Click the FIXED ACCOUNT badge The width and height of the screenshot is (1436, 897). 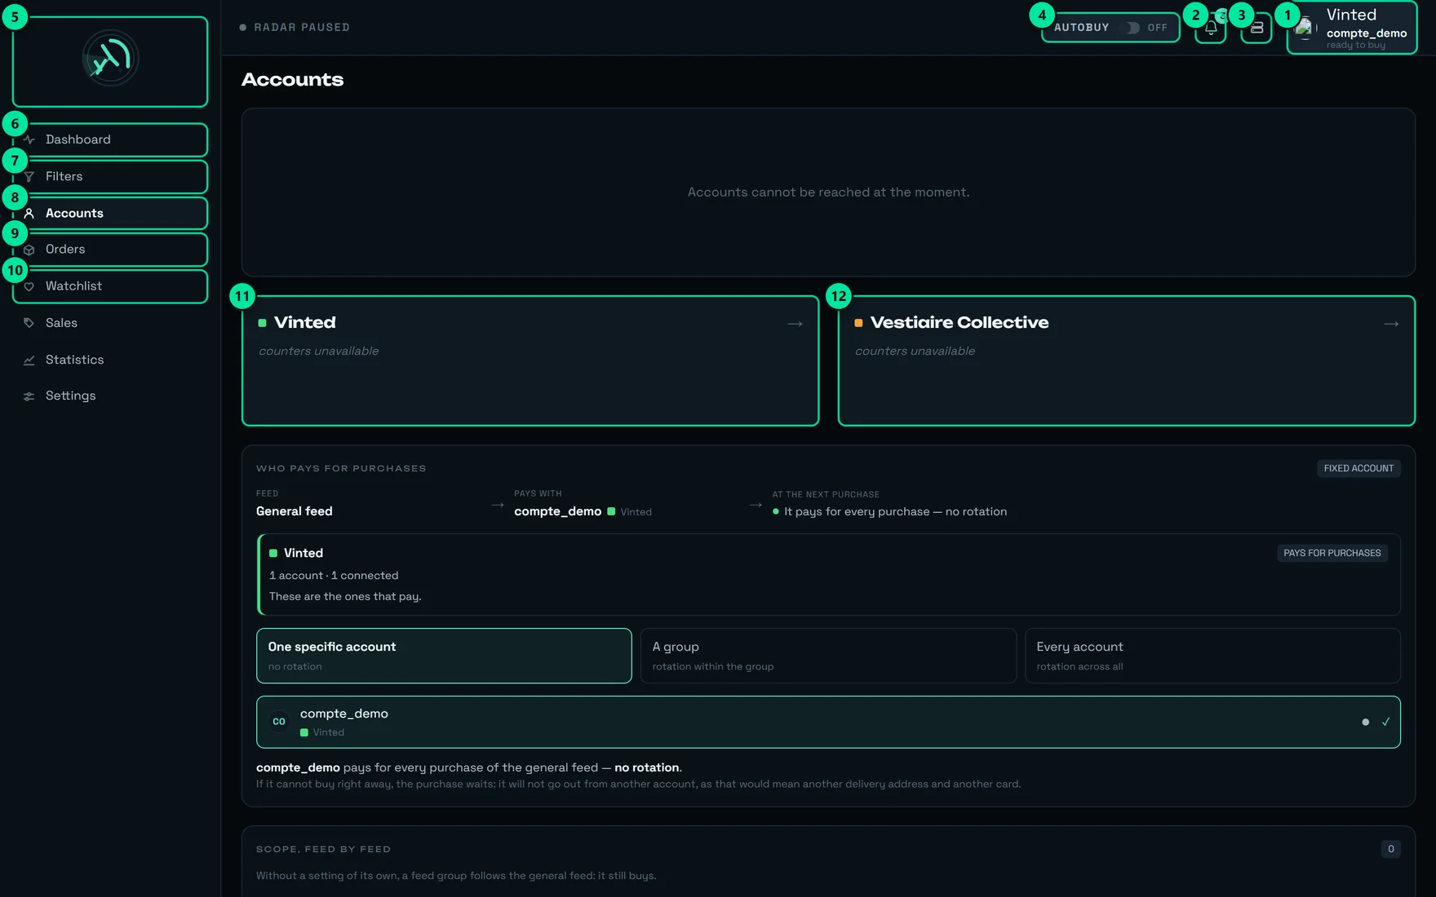1358,468
